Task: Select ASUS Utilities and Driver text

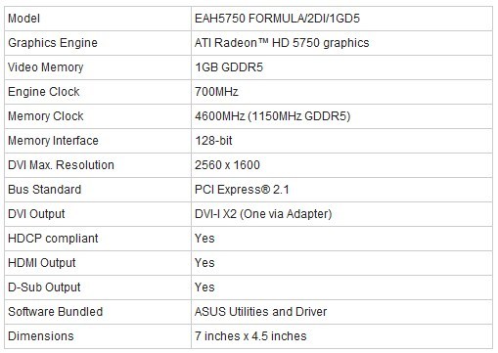Action: (x=260, y=312)
